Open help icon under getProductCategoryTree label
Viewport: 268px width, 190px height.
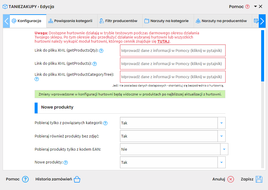(36, 79)
